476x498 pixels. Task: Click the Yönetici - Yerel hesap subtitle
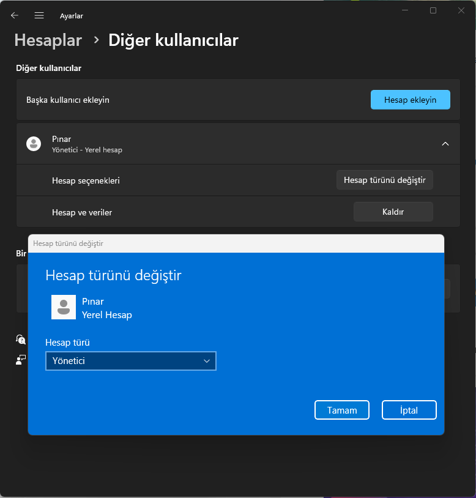point(87,150)
